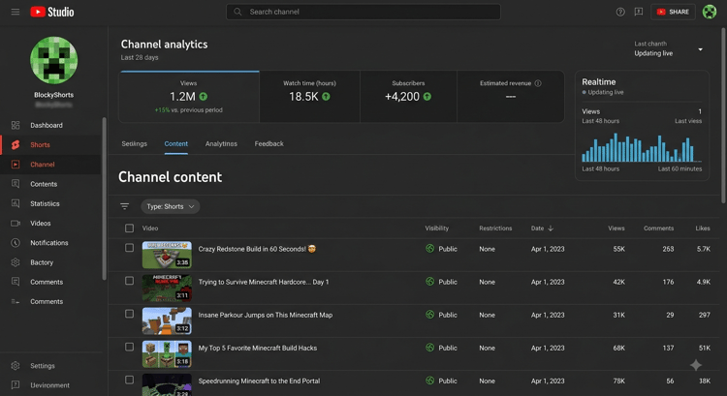Click the BlockyShorts creeper channel avatar
This screenshot has width=727, height=396.
pyautogui.click(x=53, y=60)
